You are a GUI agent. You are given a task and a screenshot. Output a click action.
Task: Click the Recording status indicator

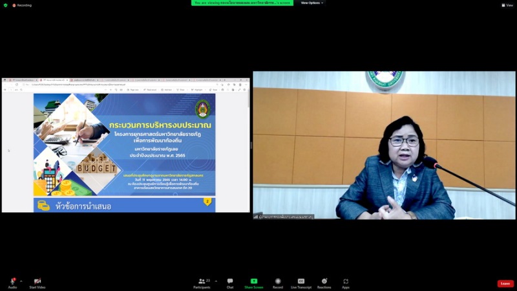coord(22,5)
